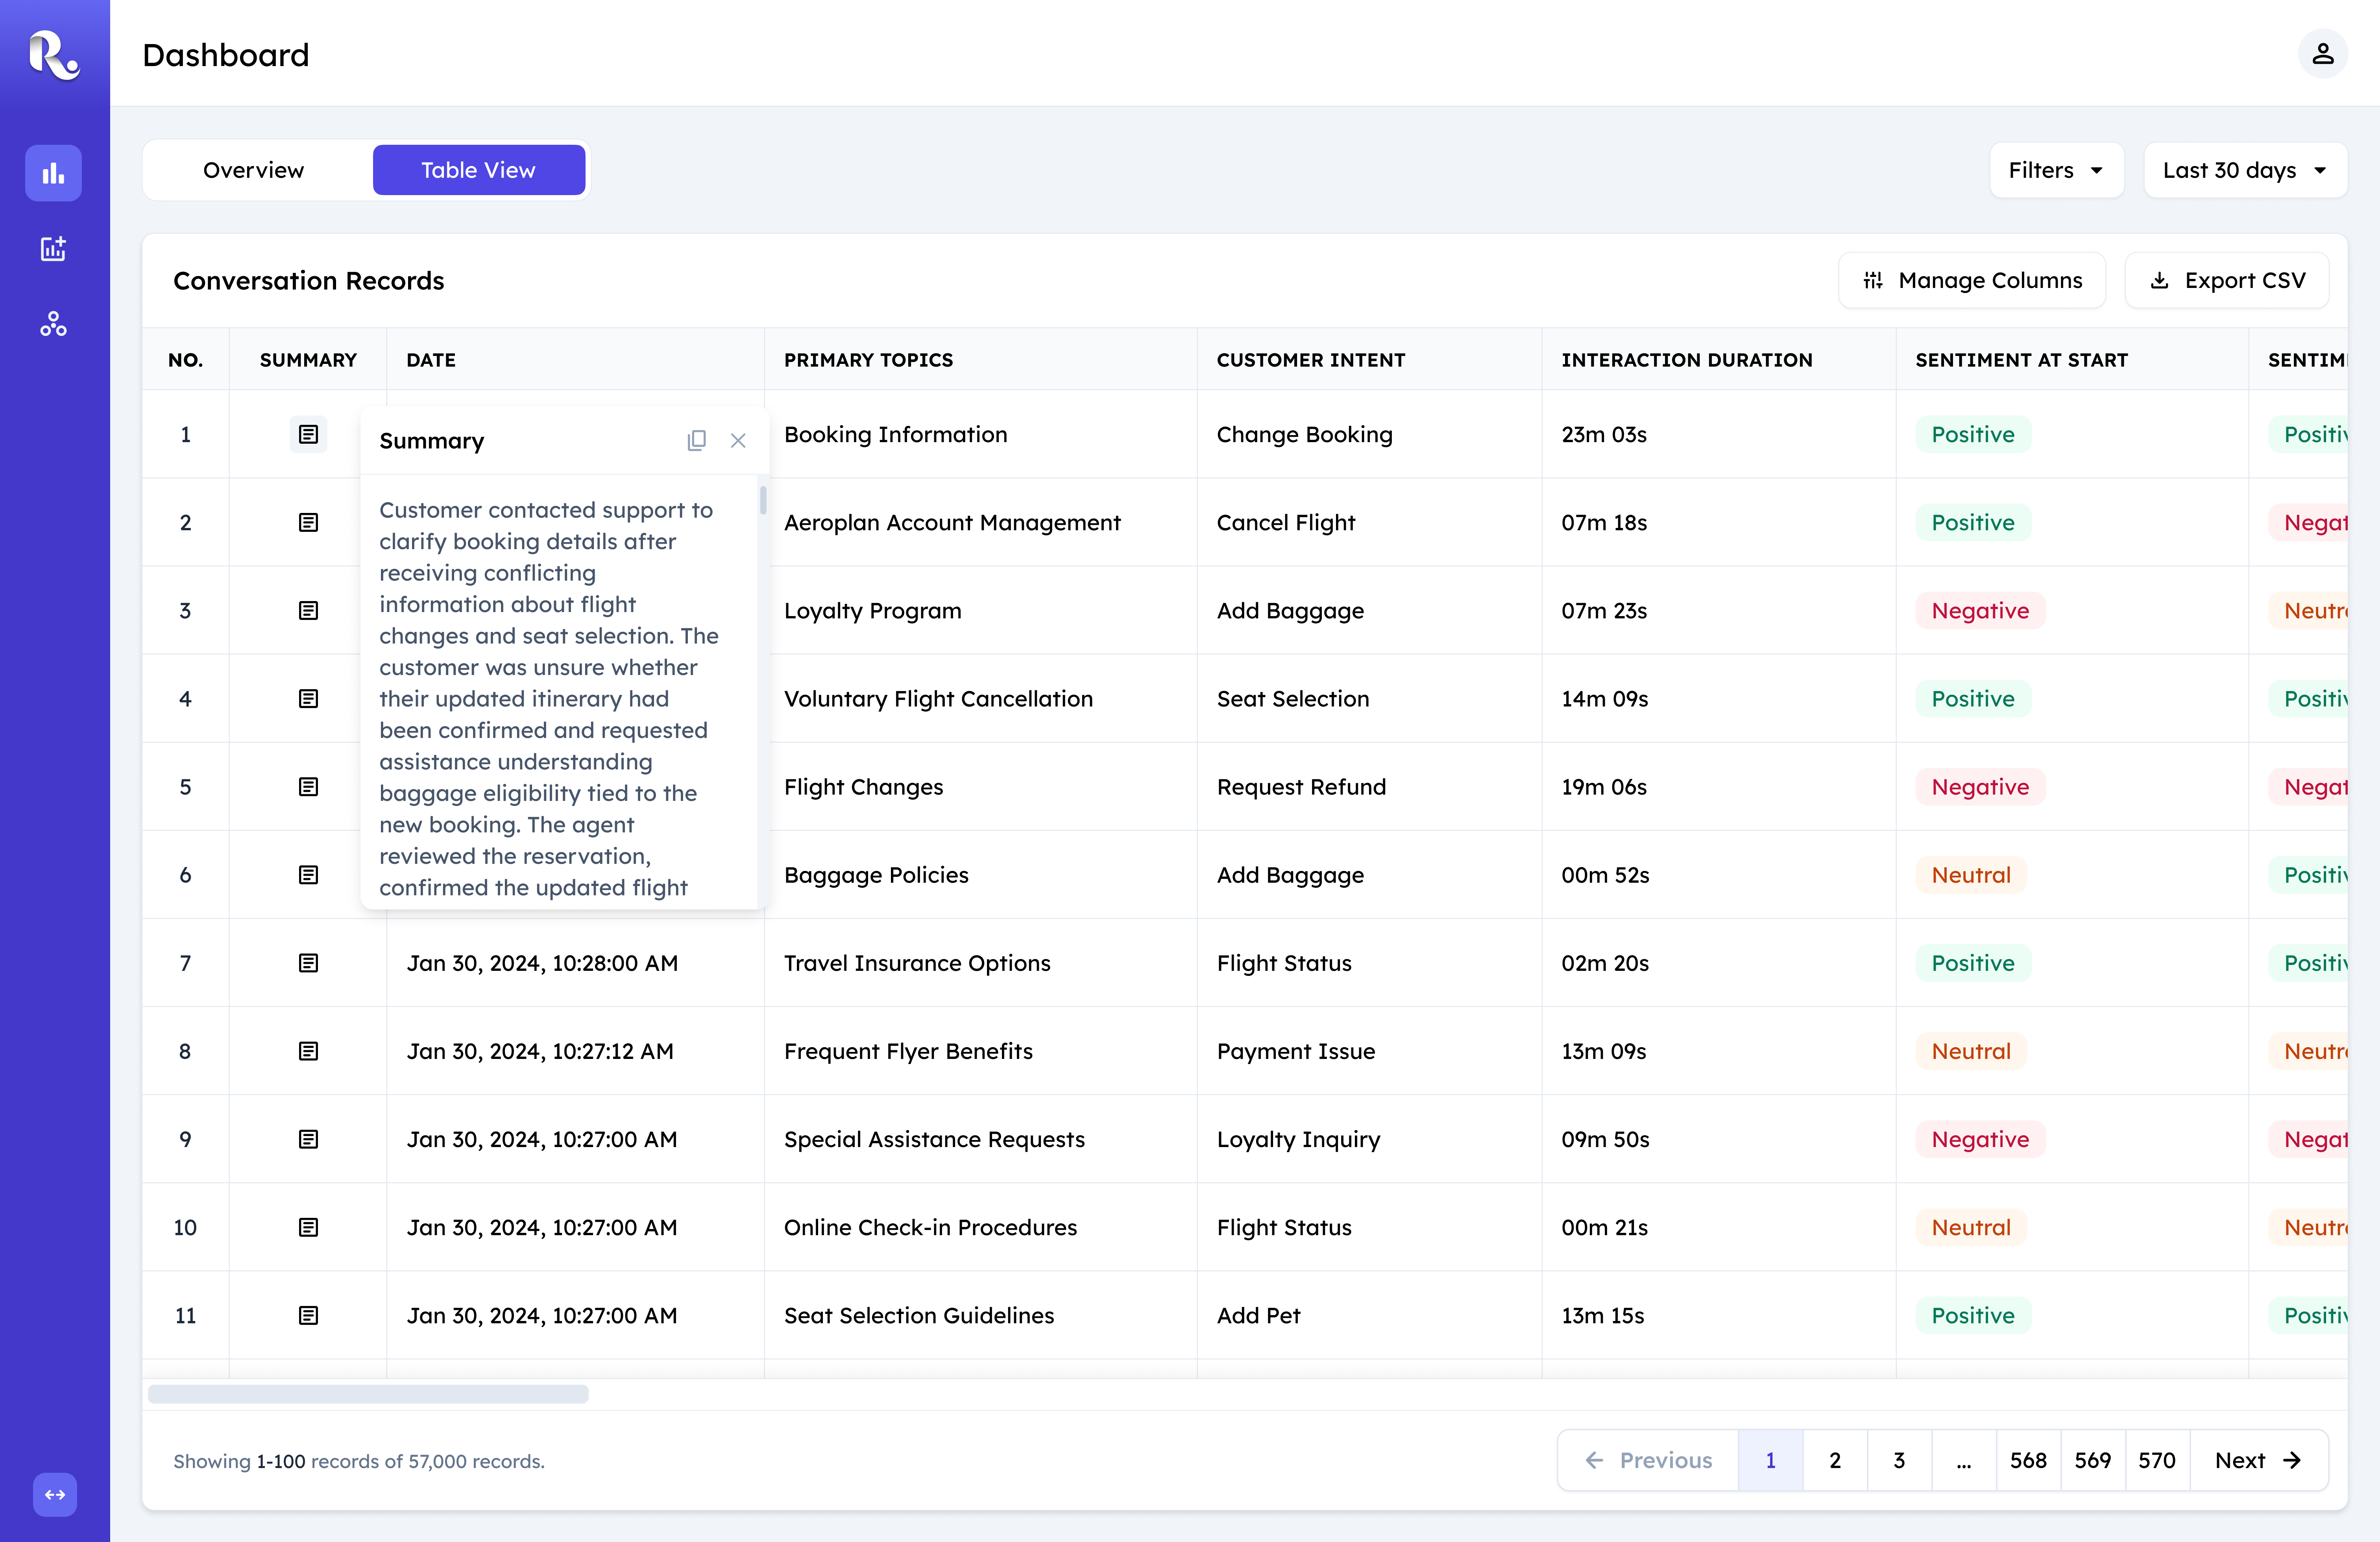Open the summary icon for row 7
The height and width of the screenshot is (1542, 2380).
pos(308,963)
